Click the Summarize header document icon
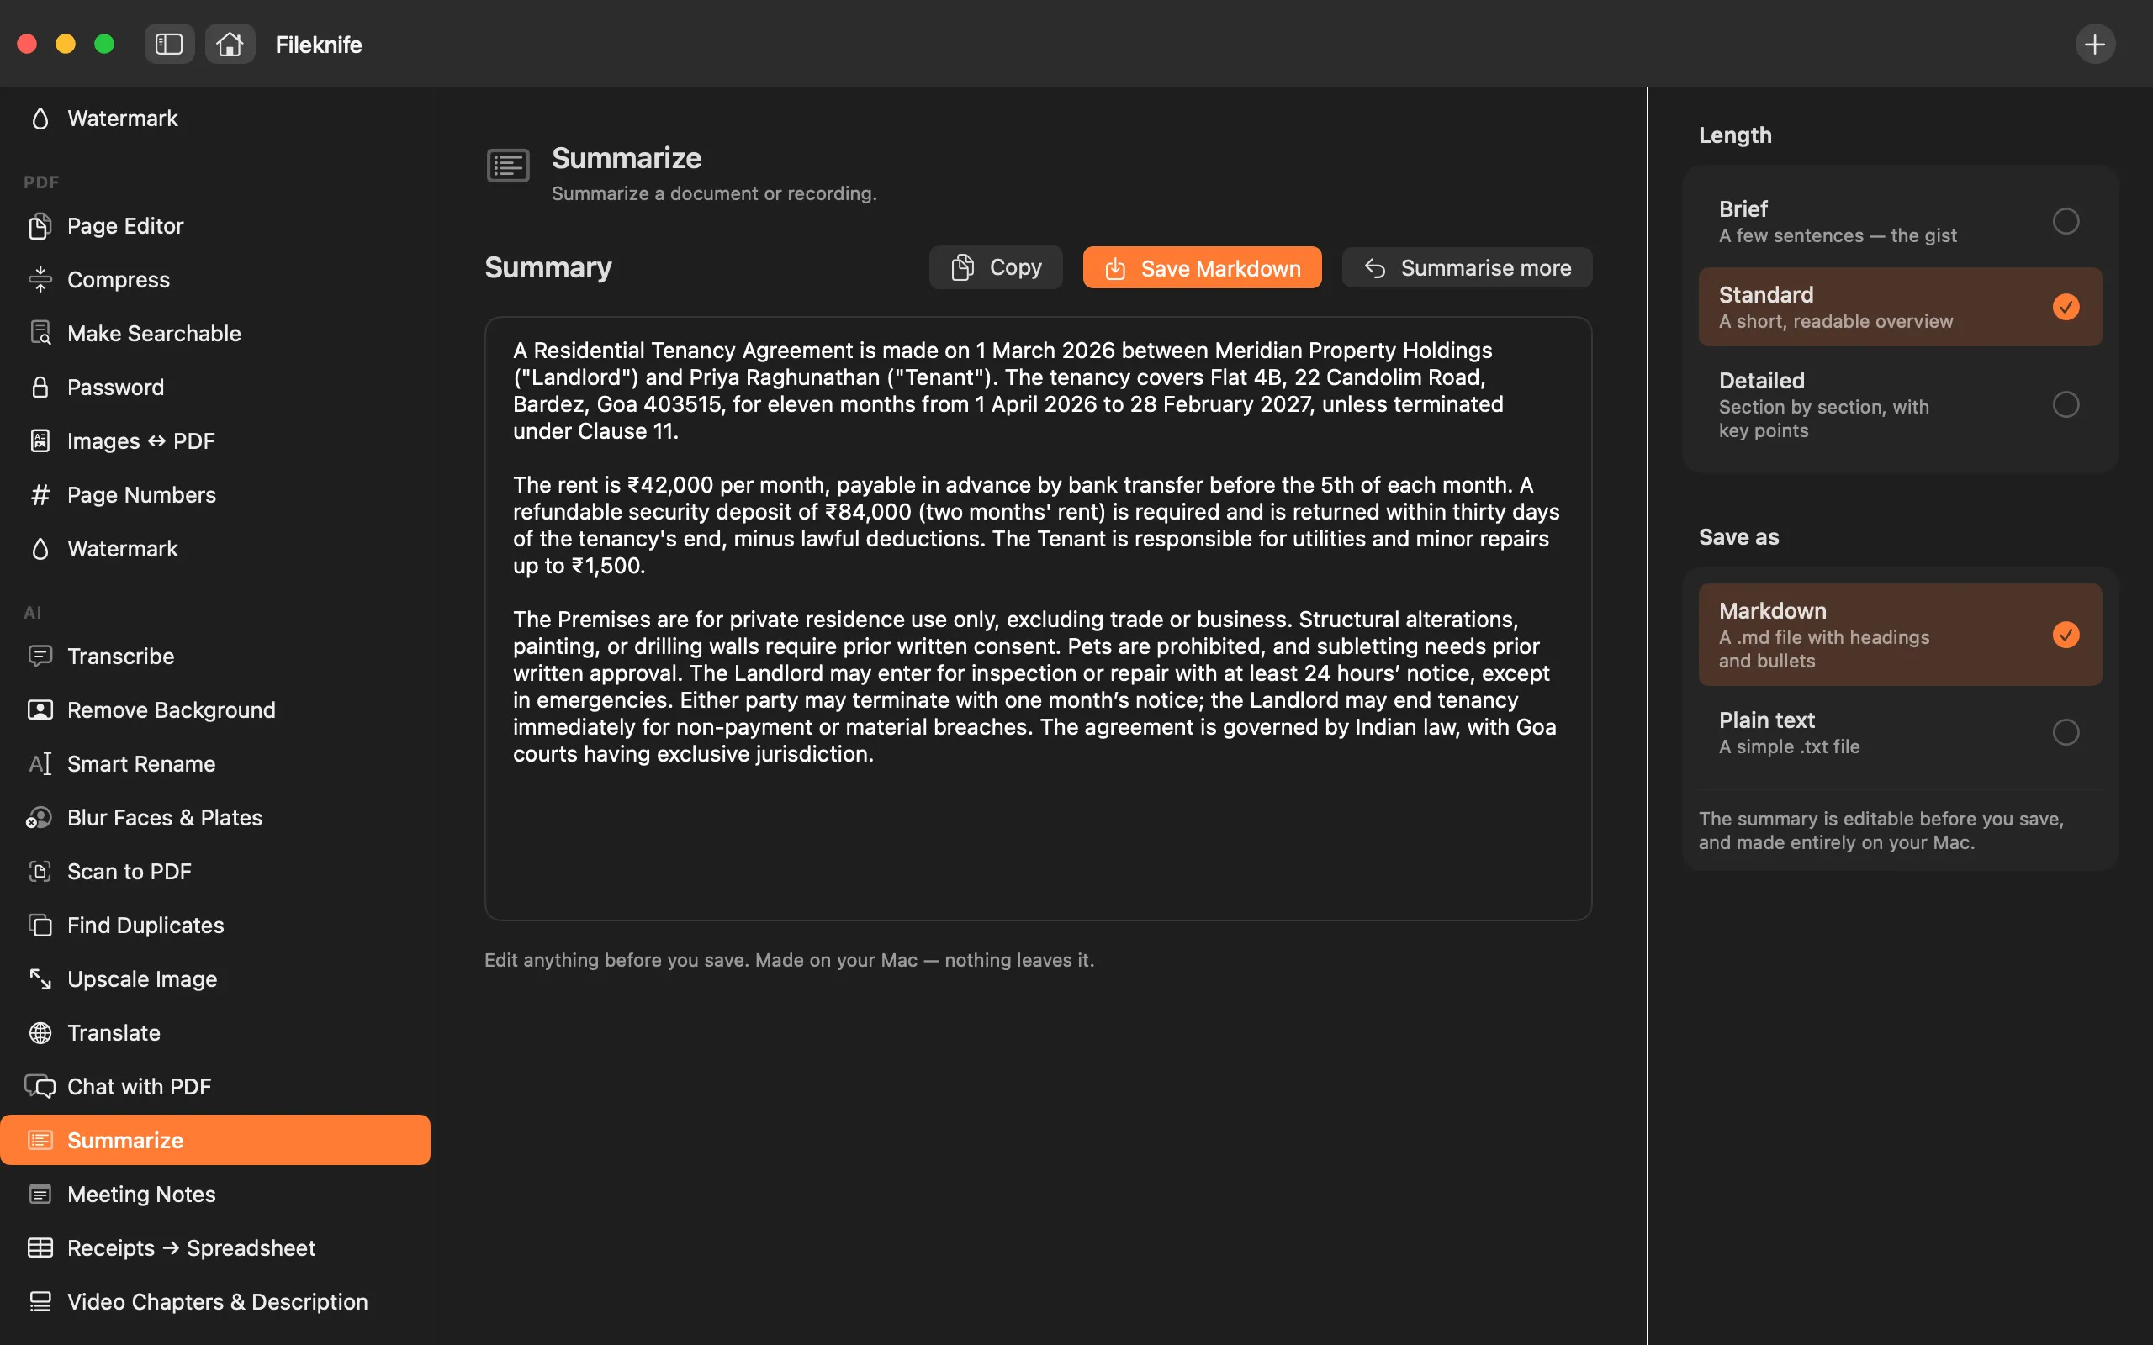Image resolution: width=2153 pixels, height=1345 pixels. tap(508, 166)
